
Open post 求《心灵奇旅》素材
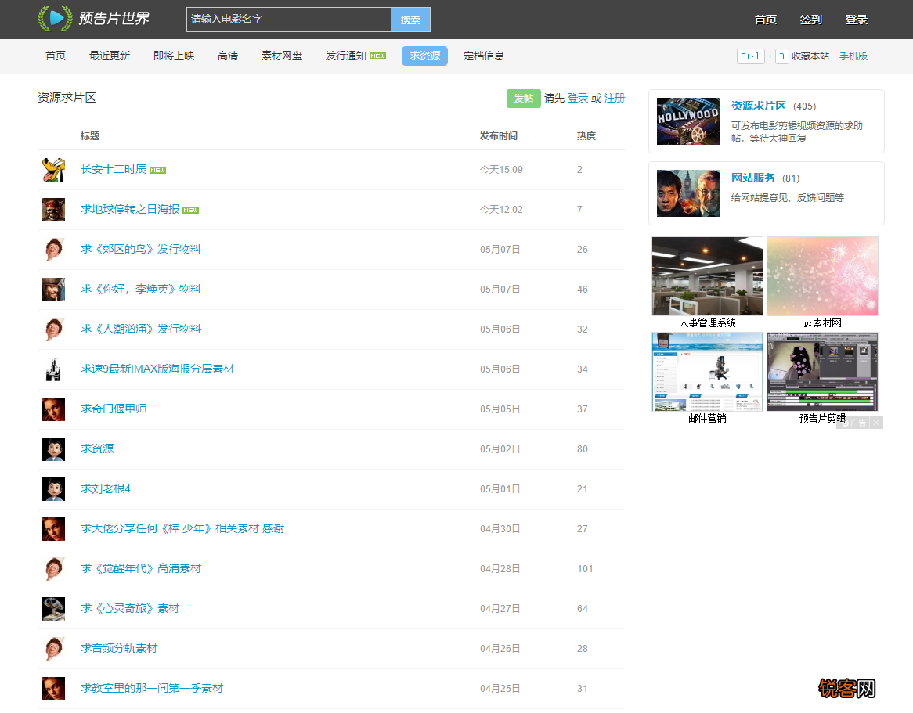(130, 609)
